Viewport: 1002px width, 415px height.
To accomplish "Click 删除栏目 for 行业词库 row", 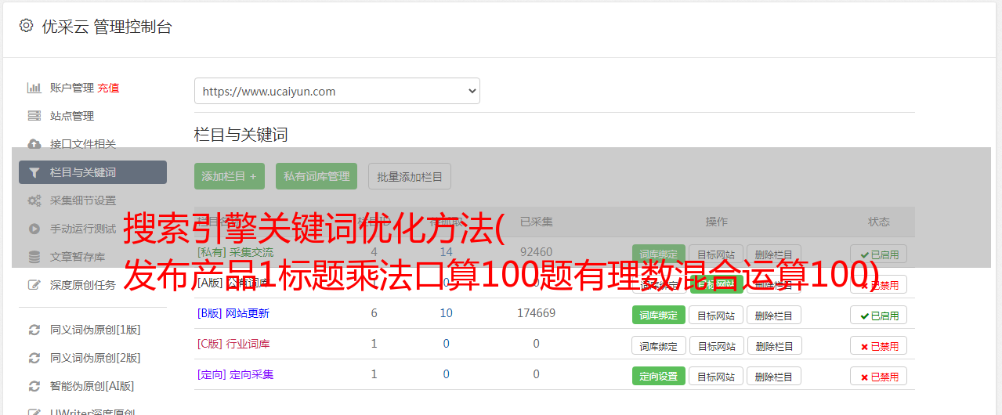I will coord(774,345).
